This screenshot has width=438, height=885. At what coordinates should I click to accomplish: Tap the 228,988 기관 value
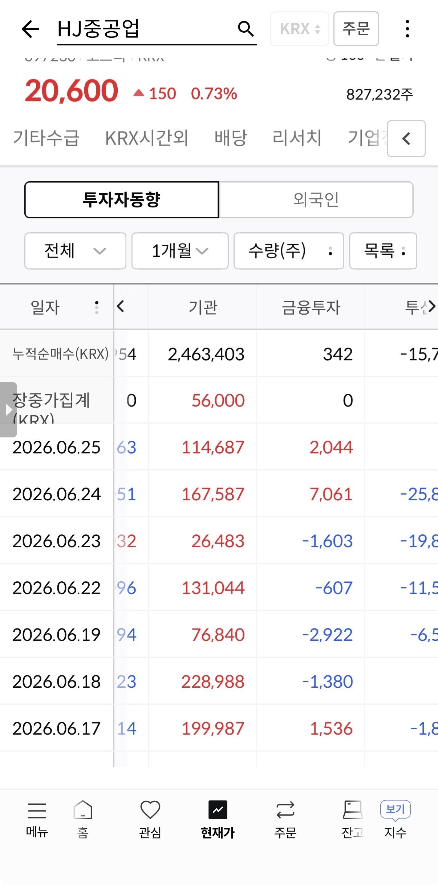[x=213, y=682]
